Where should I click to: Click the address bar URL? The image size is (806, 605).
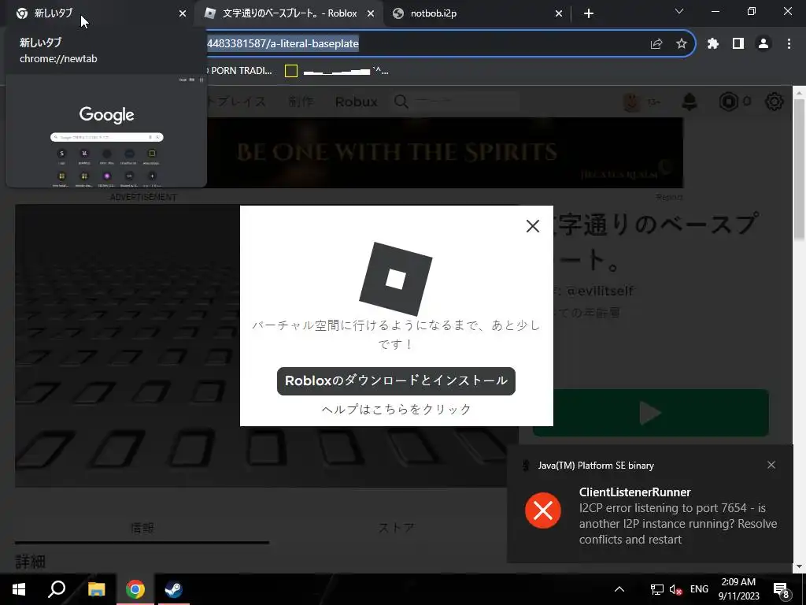pyautogui.click(x=283, y=44)
